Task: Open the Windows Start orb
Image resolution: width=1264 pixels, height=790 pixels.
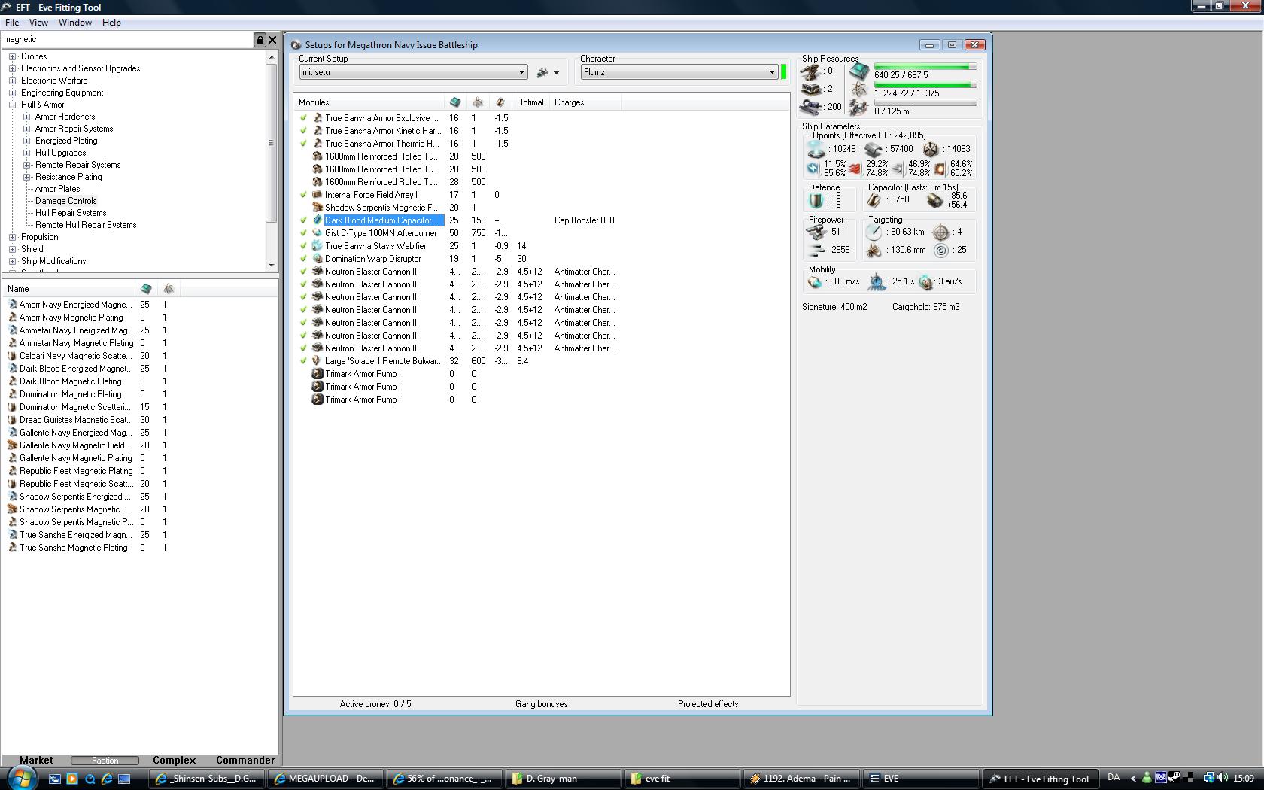Action: [20, 778]
